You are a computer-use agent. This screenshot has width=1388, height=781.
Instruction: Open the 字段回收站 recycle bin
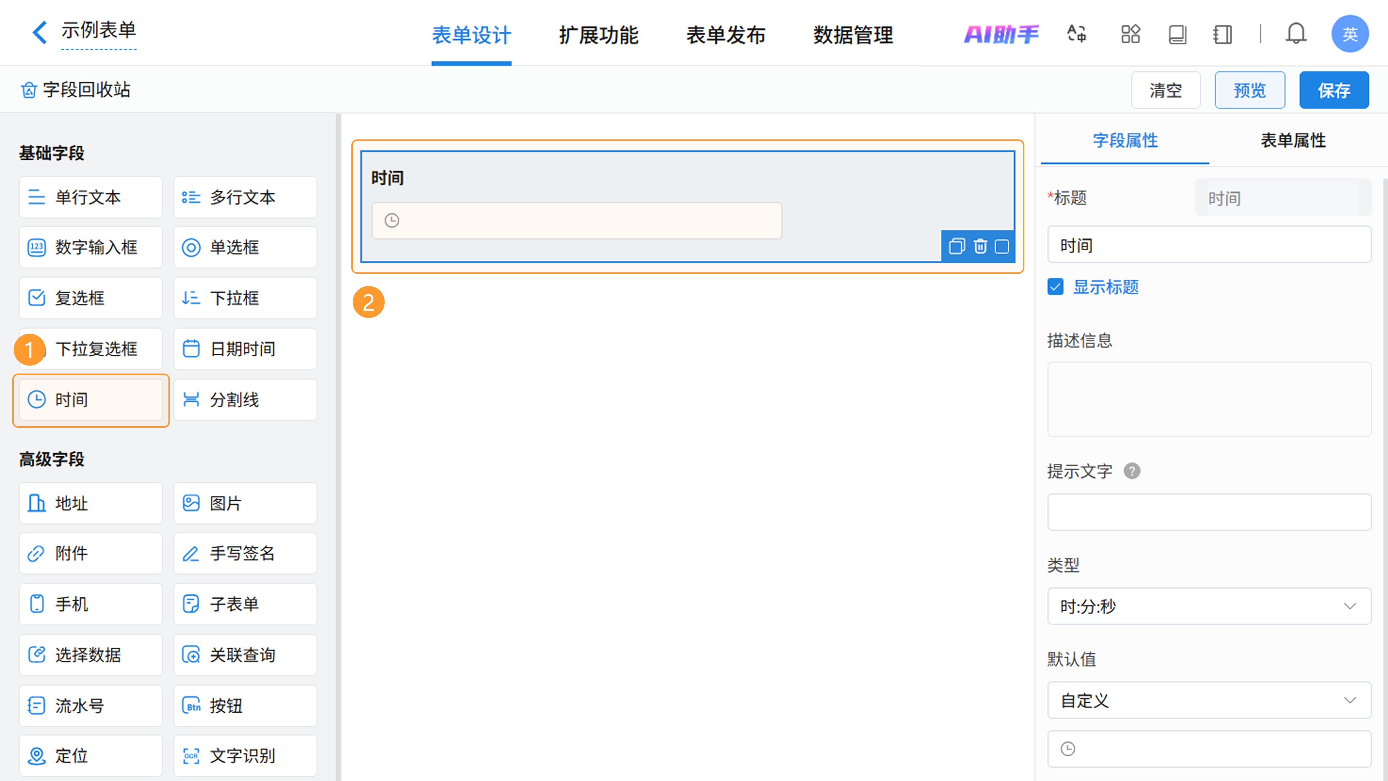pyautogui.click(x=76, y=90)
